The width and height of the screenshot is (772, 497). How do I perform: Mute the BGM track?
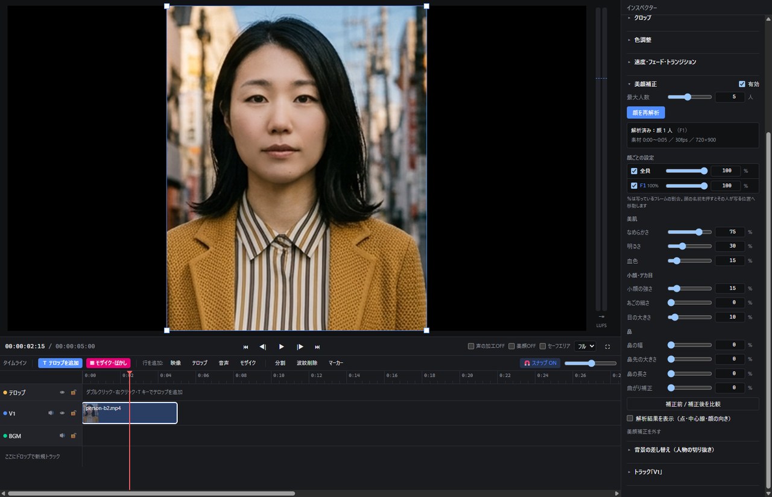click(x=62, y=436)
